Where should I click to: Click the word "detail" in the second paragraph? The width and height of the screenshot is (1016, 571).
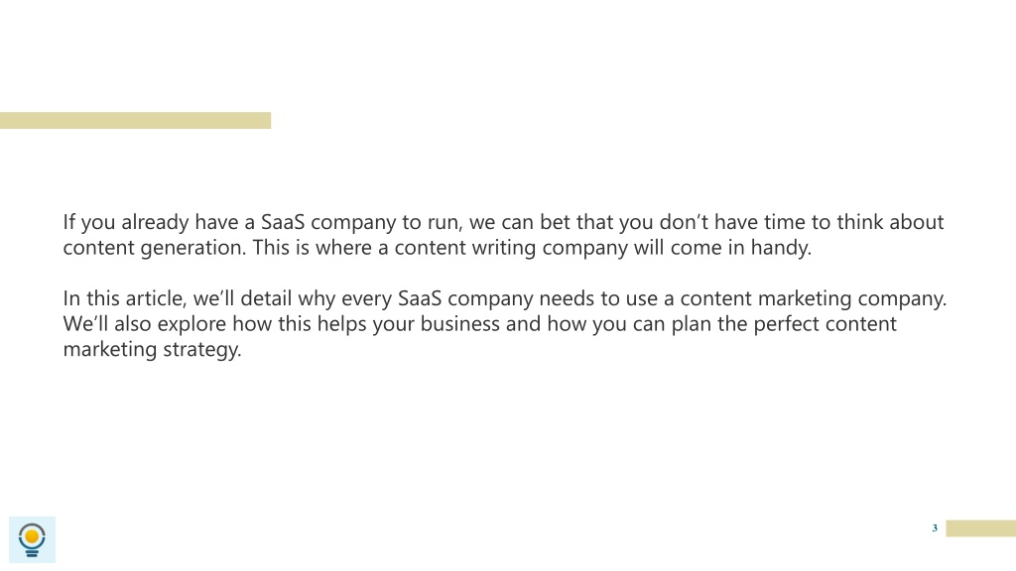tap(266, 298)
